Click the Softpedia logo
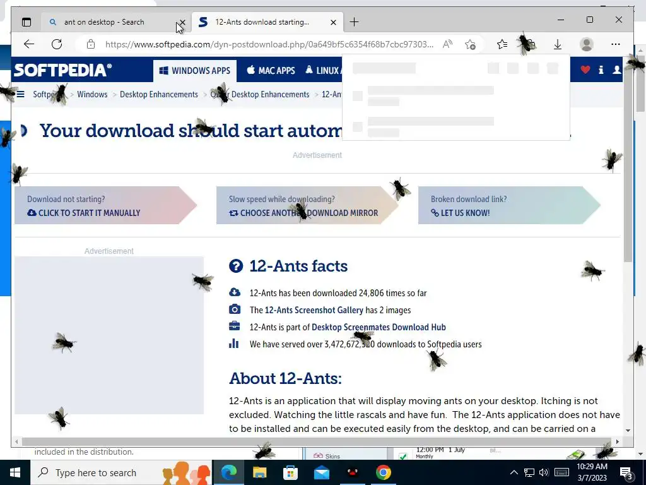This screenshot has height=485, width=646. (62, 70)
